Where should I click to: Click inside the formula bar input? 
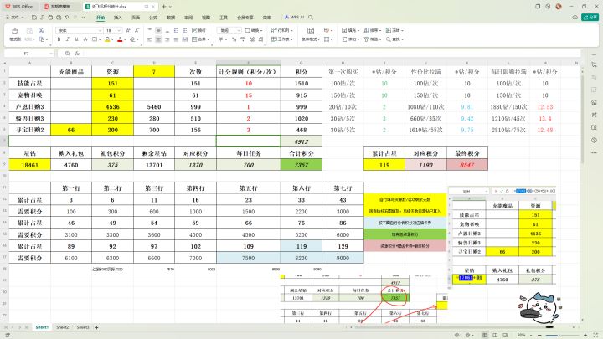(x=331, y=54)
